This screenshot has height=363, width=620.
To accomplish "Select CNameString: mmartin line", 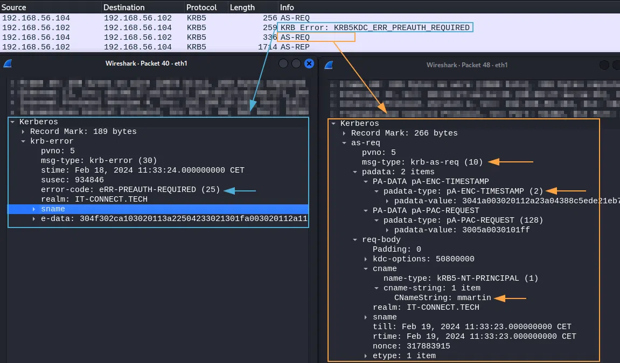I will pos(442,297).
